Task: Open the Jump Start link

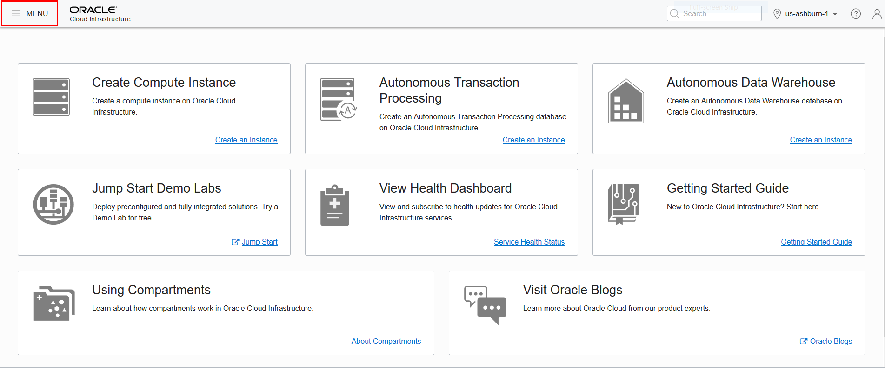Action: (x=259, y=242)
